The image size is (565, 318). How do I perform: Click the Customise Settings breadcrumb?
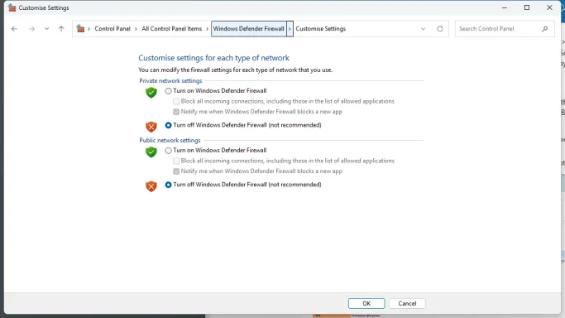pos(320,28)
